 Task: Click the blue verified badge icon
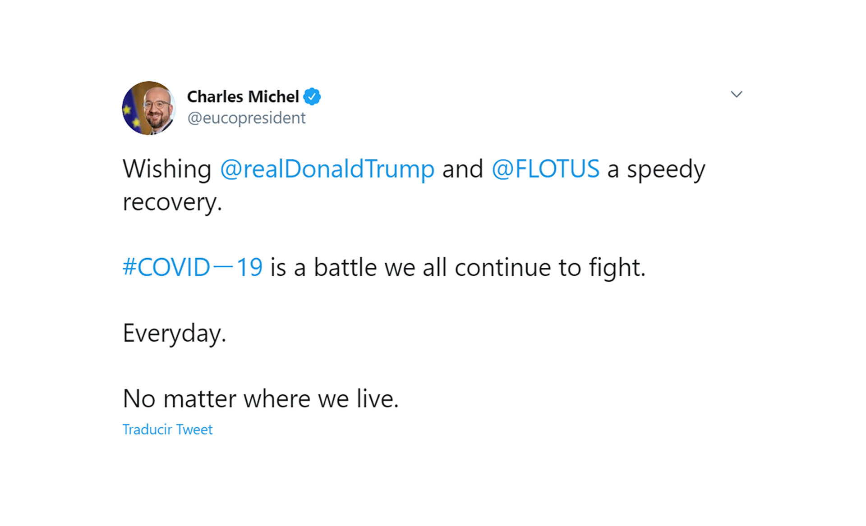point(312,96)
